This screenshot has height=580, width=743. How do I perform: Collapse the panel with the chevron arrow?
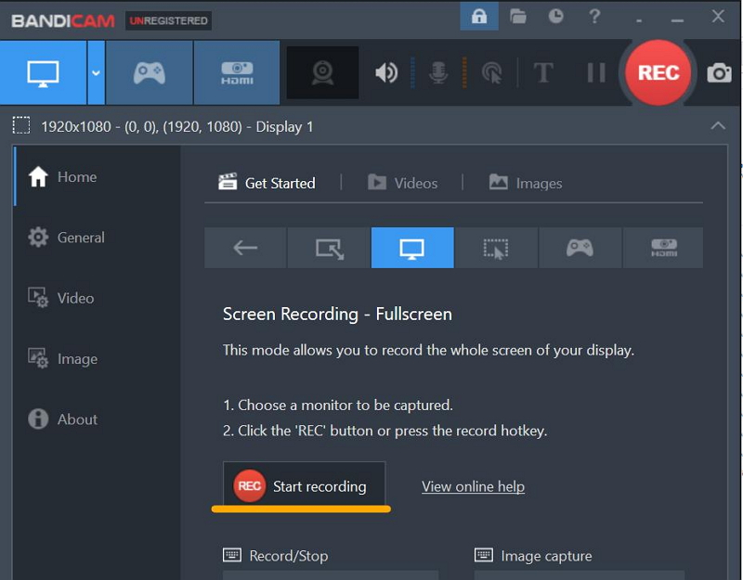tap(718, 125)
